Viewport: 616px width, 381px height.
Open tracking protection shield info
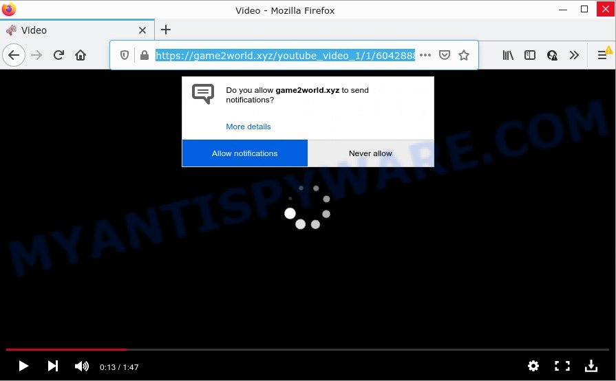pyautogui.click(x=125, y=55)
